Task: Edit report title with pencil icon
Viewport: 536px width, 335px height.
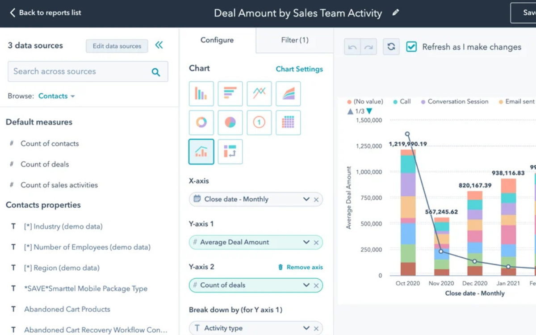Action: point(395,13)
